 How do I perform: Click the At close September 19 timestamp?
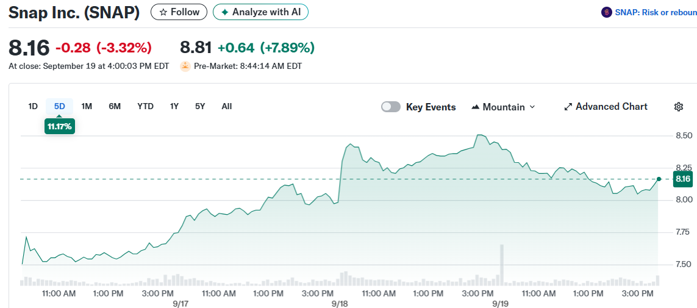point(89,66)
